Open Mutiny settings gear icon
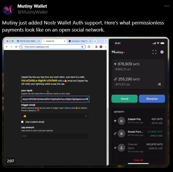Image resolution: width=173 pixels, height=172 pixels. [x=162, y=52]
